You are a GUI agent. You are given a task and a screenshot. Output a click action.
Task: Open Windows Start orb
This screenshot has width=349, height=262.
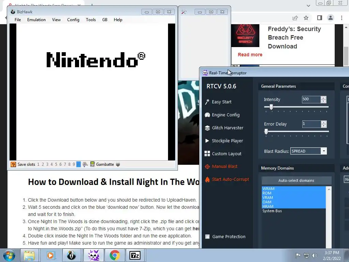9,255
